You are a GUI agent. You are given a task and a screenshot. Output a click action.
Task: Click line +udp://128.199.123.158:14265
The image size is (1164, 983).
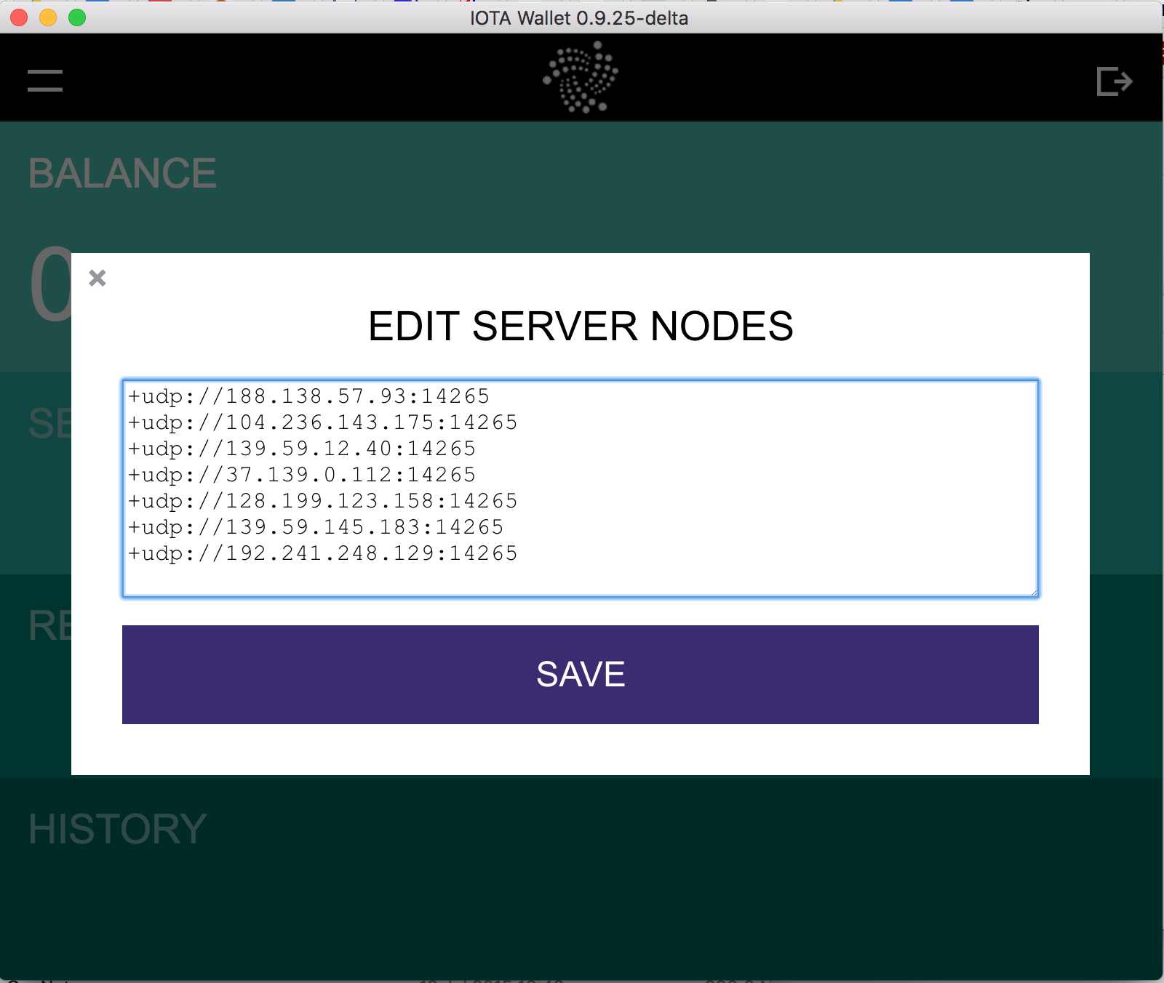(x=323, y=501)
